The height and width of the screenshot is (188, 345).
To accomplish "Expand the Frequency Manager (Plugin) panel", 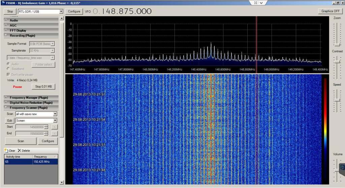I will (x=6, y=97).
